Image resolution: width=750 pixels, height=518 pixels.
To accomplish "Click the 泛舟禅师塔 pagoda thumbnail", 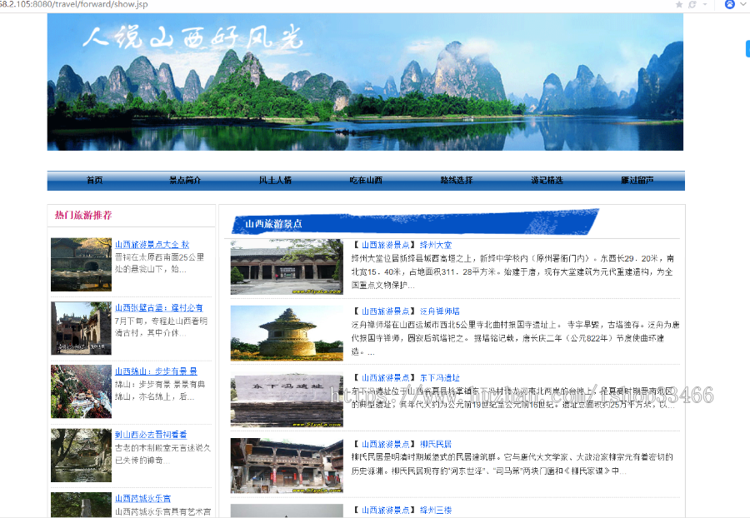I will (x=287, y=334).
